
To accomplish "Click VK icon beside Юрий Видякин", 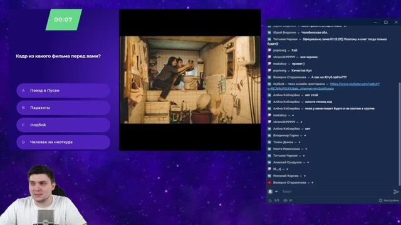I will pos(269,32).
